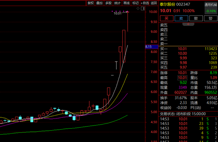
Task: Select 量比 value 1.09
Action: 214,77
